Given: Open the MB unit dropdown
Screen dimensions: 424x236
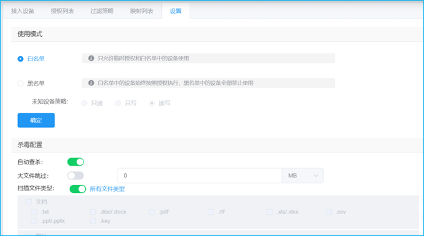Looking at the screenshot, I should (303, 176).
